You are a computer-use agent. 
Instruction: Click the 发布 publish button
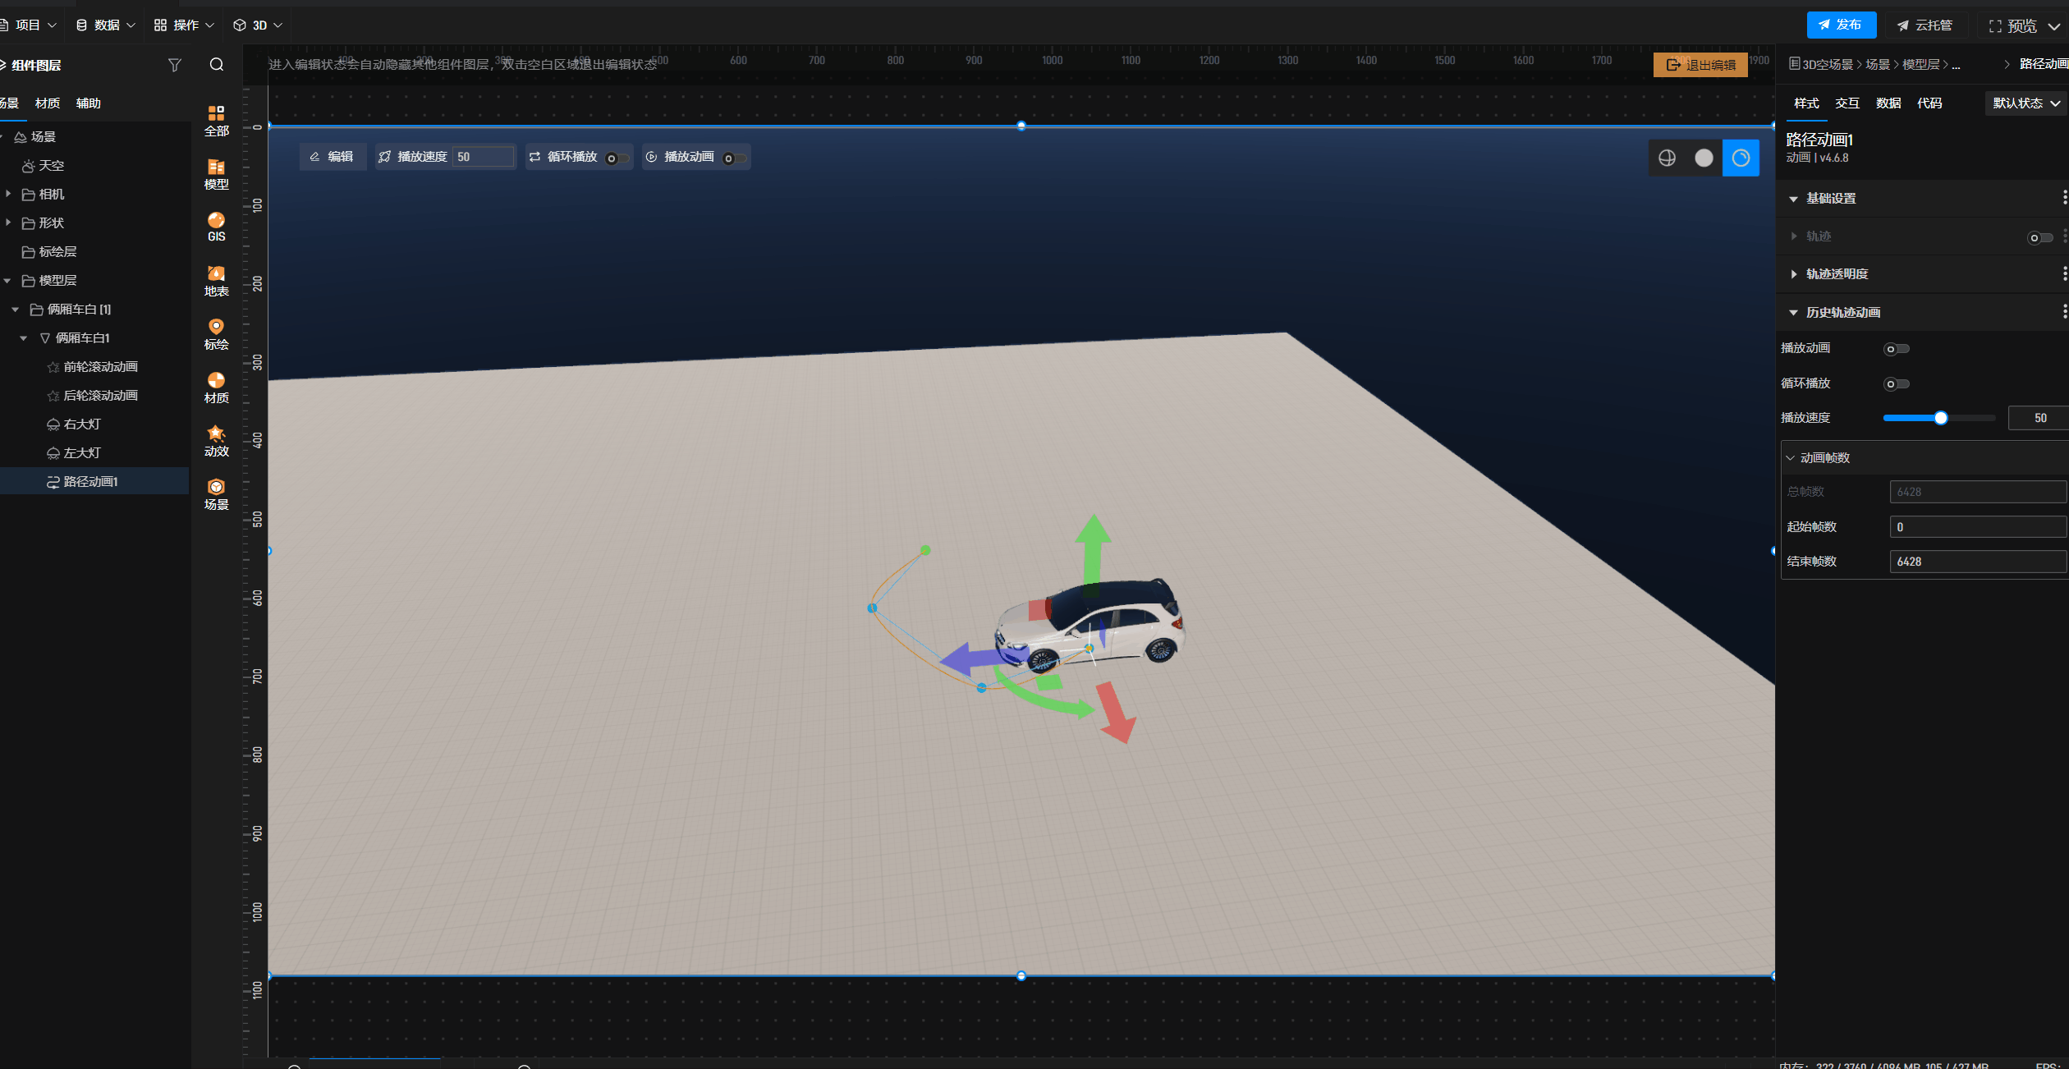click(1841, 25)
